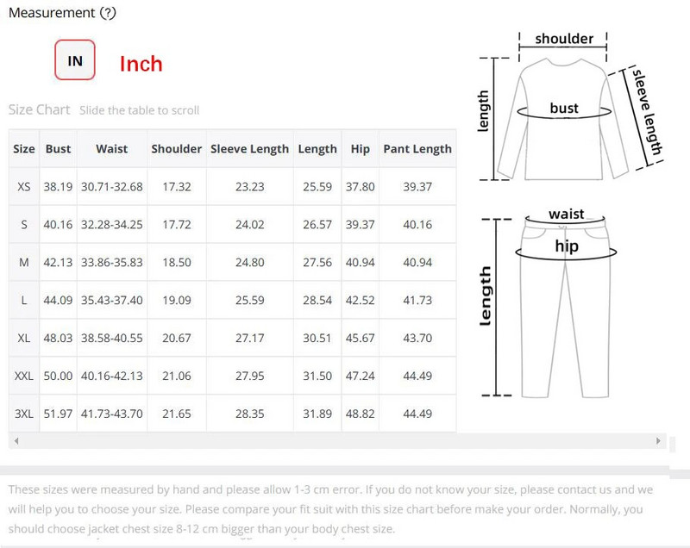Click the Size column header

coord(24,149)
